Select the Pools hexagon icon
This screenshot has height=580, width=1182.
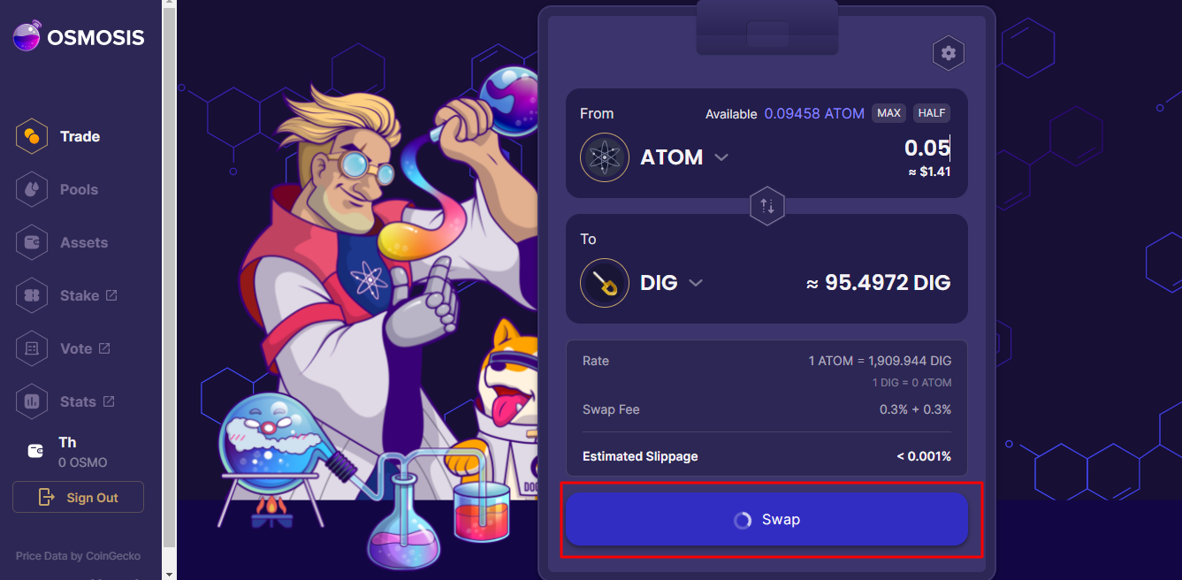(x=32, y=189)
